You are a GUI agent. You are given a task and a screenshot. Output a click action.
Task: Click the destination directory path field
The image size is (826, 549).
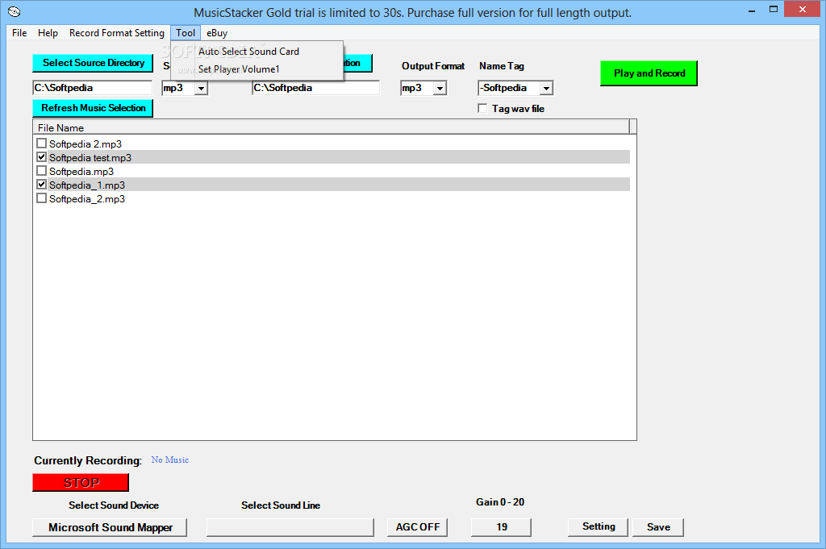pyautogui.click(x=315, y=88)
